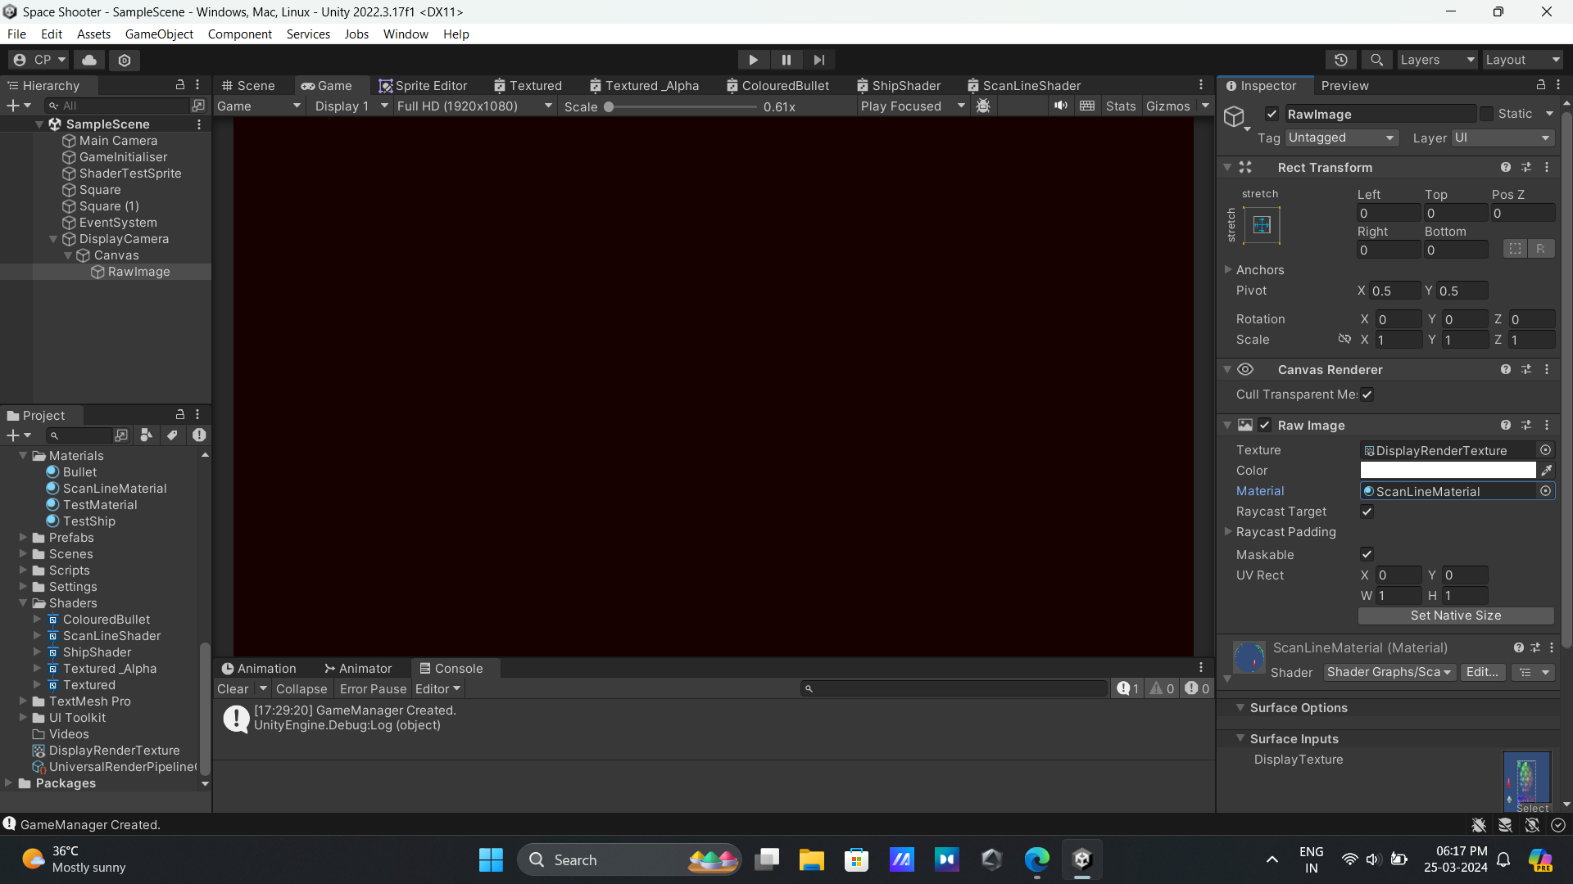Click the Step frame button
Screen dimensions: 1573x884
tap(818, 60)
